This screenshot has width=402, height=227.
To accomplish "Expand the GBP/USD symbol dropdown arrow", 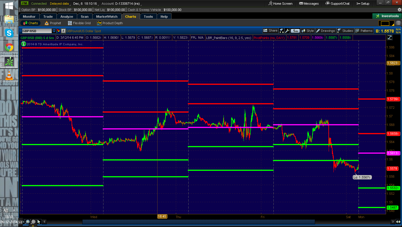I will (x=54, y=31).
